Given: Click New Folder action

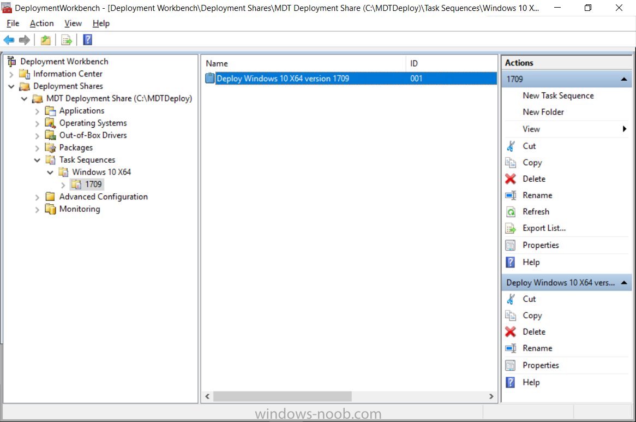Looking at the screenshot, I should pyautogui.click(x=543, y=112).
